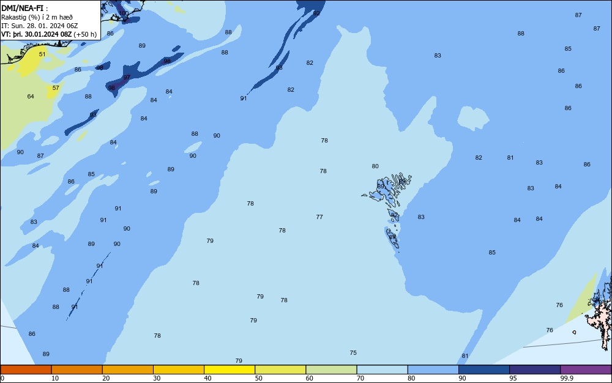The height and width of the screenshot is (383, 612).
Task: Click the Iceland coastline below the info box
Action: pos(35,51)
